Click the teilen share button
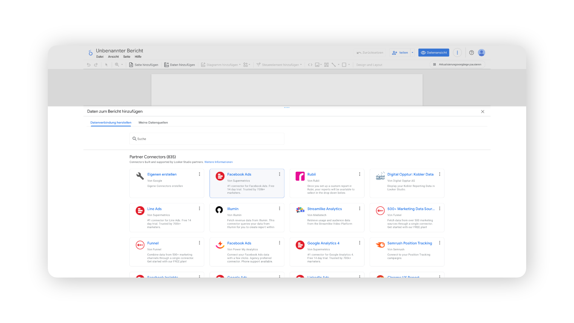This screenshot has height=323, width=574. tap(400, 53)
